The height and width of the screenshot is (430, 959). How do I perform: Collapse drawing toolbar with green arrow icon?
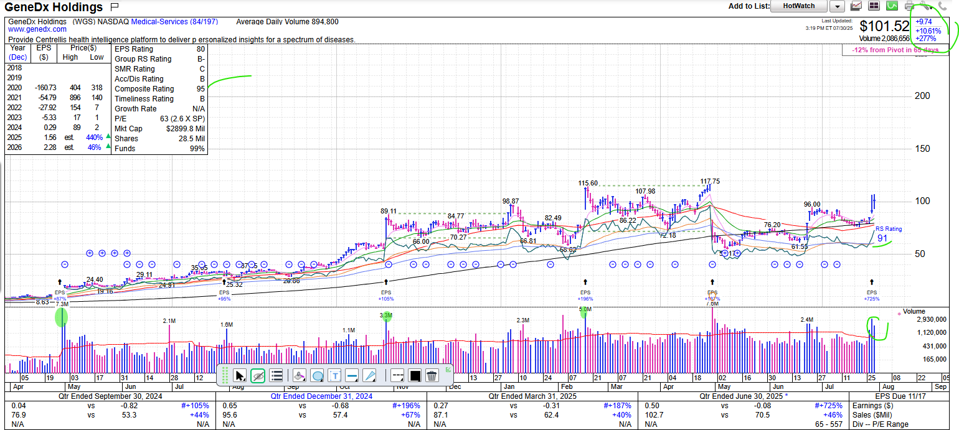[448, 369]
